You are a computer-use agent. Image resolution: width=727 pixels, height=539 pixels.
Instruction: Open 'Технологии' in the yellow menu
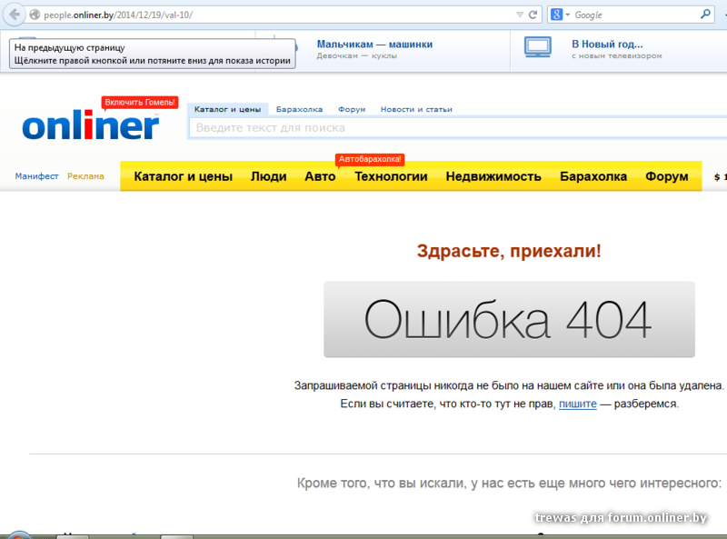391,176
